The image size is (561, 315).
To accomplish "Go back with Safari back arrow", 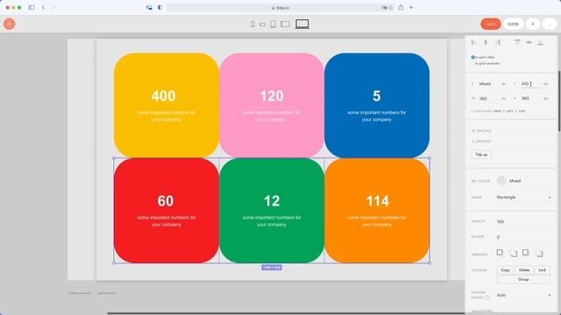I will click(x=43, y=7).
